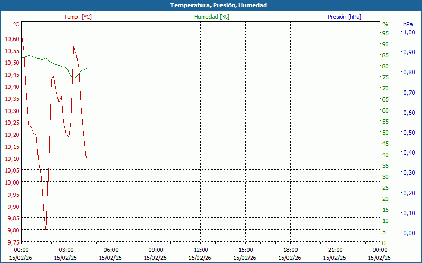Click the 95 humidity axis value
Image resolution: width=422 pixels, height=263 pixels.
386,33
